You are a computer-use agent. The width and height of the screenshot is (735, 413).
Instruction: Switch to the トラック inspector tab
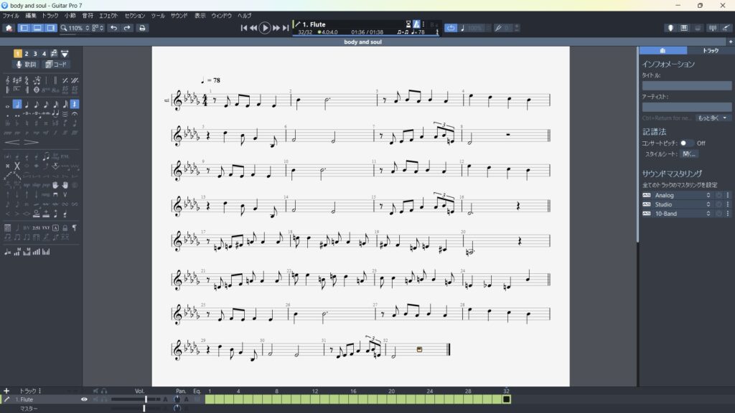[x=710, y=51]
